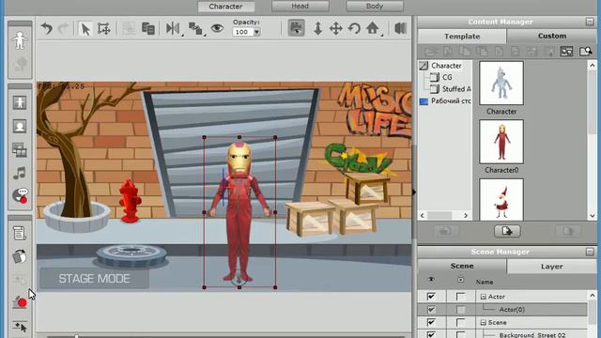
Task: Click the music note icon in left sidebar
Action: coord(20,173)
